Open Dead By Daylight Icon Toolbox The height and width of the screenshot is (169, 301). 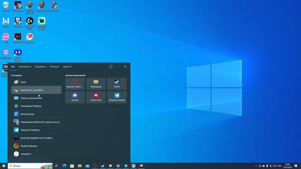coord(36,138)
